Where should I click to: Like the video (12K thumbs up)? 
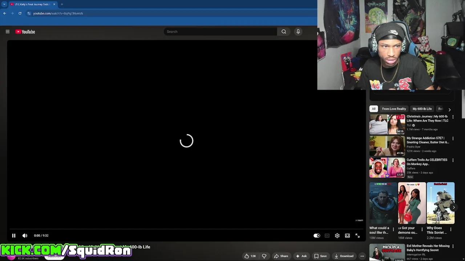click(x=250, y=256)
